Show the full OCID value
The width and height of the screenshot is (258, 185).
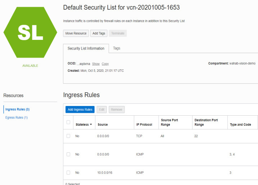tap(96, 64)
